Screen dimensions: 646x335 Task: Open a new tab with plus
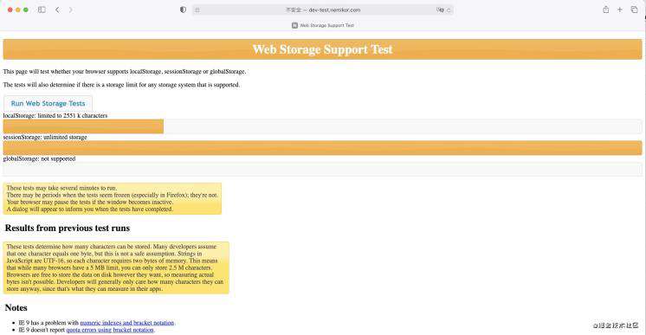pos(620,10)
